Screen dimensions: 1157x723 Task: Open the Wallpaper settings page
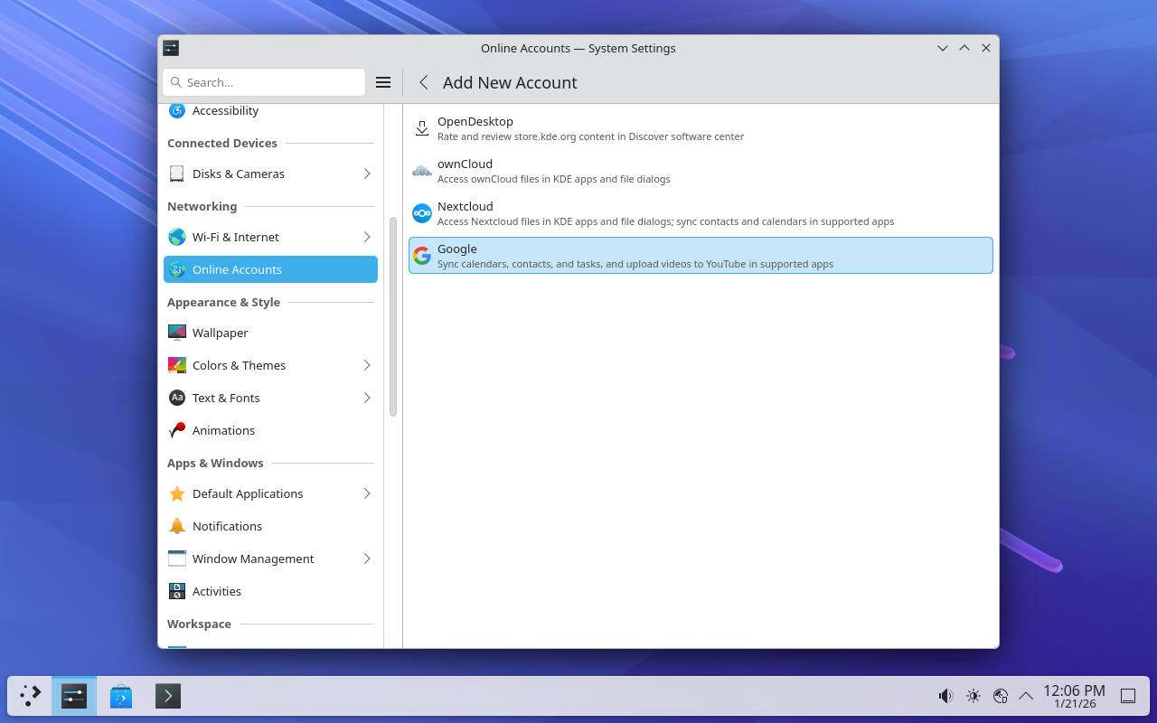(x=220, y=333)
